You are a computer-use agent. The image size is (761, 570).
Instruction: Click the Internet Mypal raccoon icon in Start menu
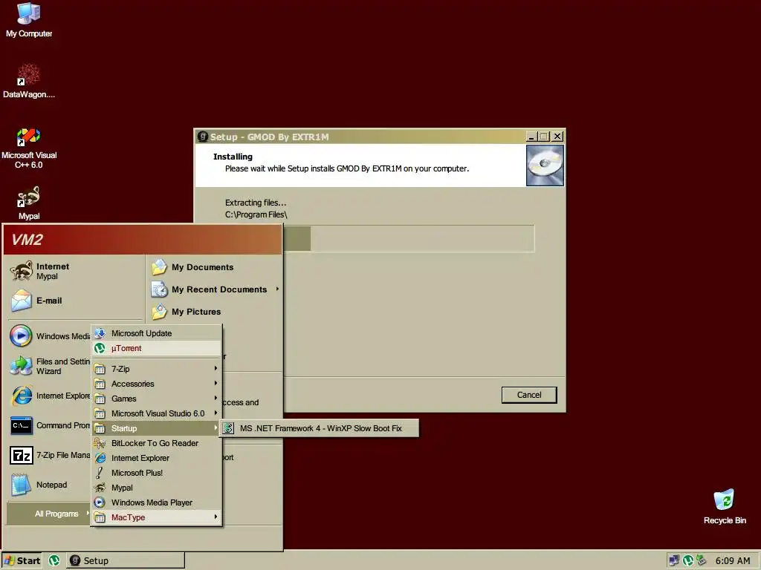22,271
